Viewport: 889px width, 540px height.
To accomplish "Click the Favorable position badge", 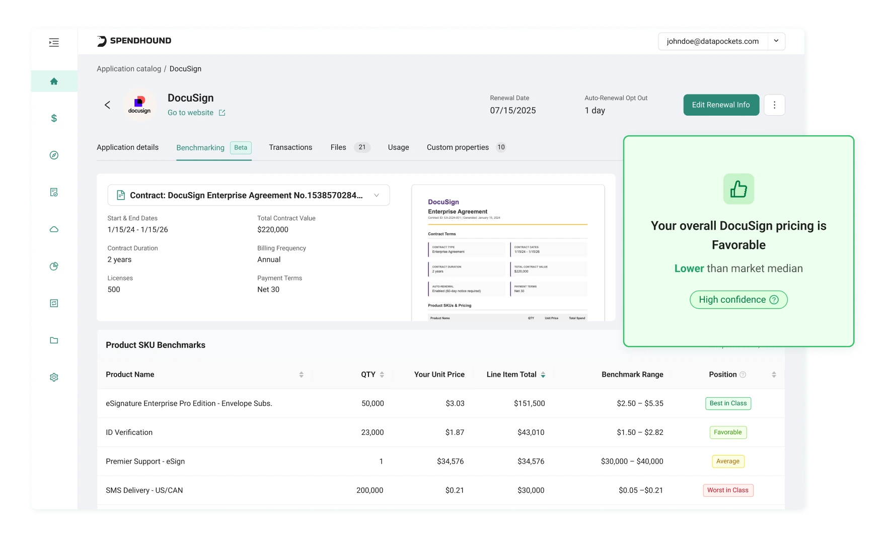I will tap(728, 432).
